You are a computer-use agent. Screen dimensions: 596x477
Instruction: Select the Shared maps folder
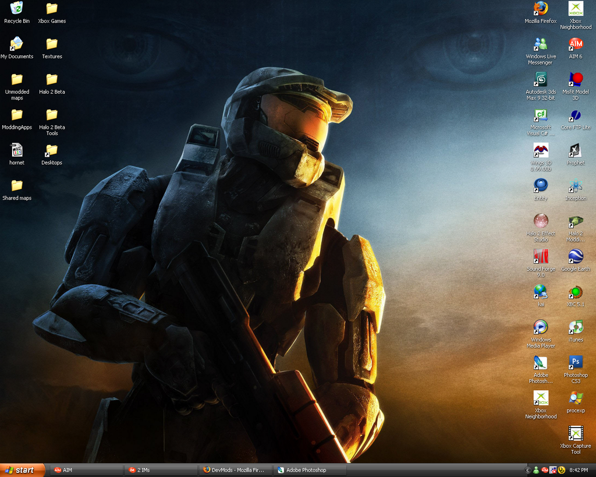(17, 189)
